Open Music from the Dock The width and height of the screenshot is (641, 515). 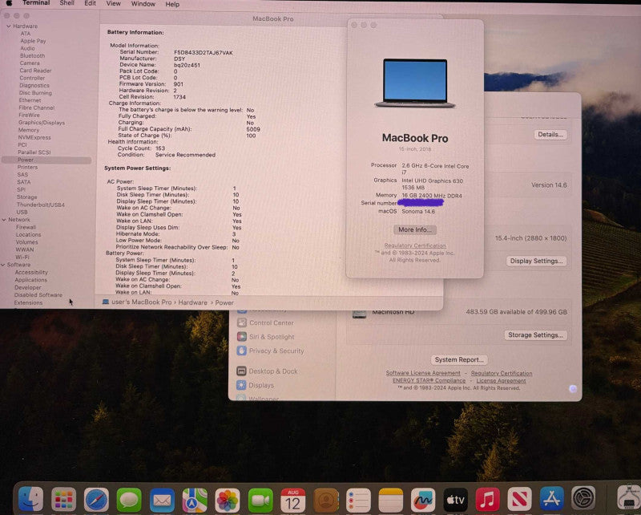488,500
